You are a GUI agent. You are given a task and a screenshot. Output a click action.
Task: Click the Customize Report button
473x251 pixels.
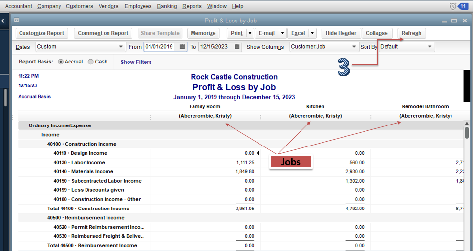(x=42, y=33)
